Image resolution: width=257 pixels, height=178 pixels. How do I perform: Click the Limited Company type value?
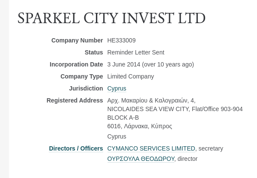pos(130,76)
